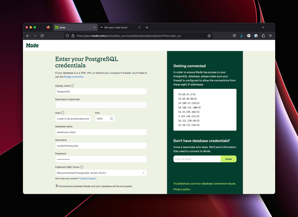The image size is (298, 217).
Task: Open the Firefox downloads icon
Action: pyautogui.click(x=242, y=36)
